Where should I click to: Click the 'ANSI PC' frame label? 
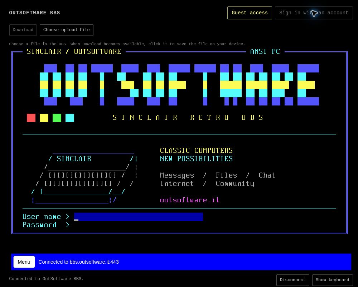265,52
